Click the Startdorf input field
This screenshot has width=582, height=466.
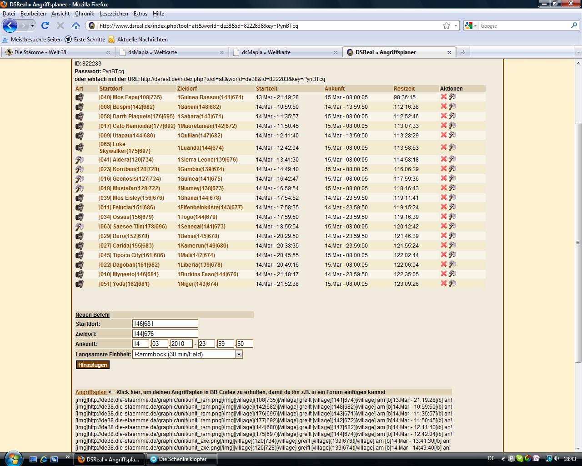(x=165, y=324)
